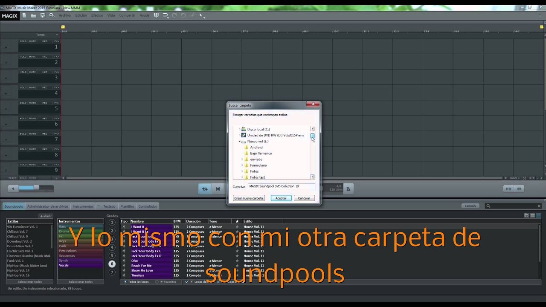Expand the 'enviado' folder node
546x307 pixels.
point(242,159)
